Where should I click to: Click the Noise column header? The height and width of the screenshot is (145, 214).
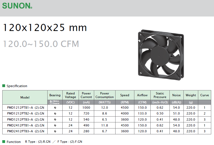point(177,95)
